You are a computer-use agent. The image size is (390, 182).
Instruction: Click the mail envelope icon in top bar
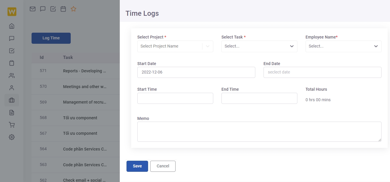[x=32, y=9]
